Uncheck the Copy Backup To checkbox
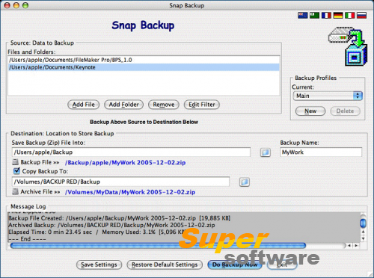 (x=16, y=171)
